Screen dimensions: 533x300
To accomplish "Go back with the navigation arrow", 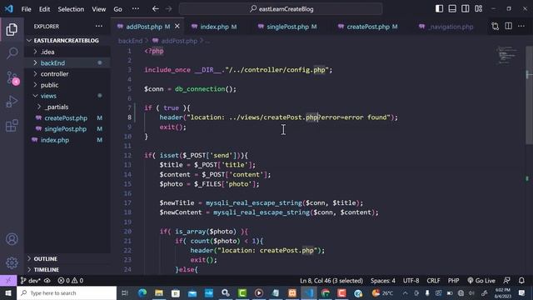I will click(x=156, y=9).
